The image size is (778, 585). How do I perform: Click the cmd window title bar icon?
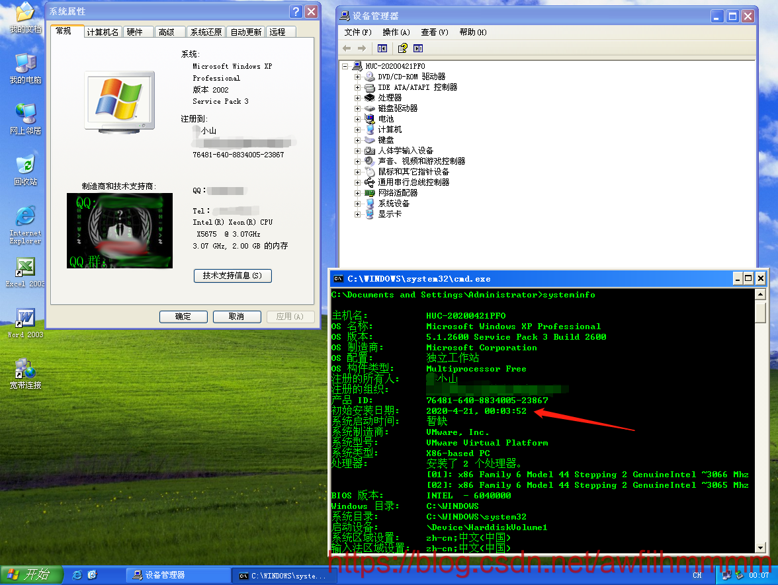pos(339,279)
